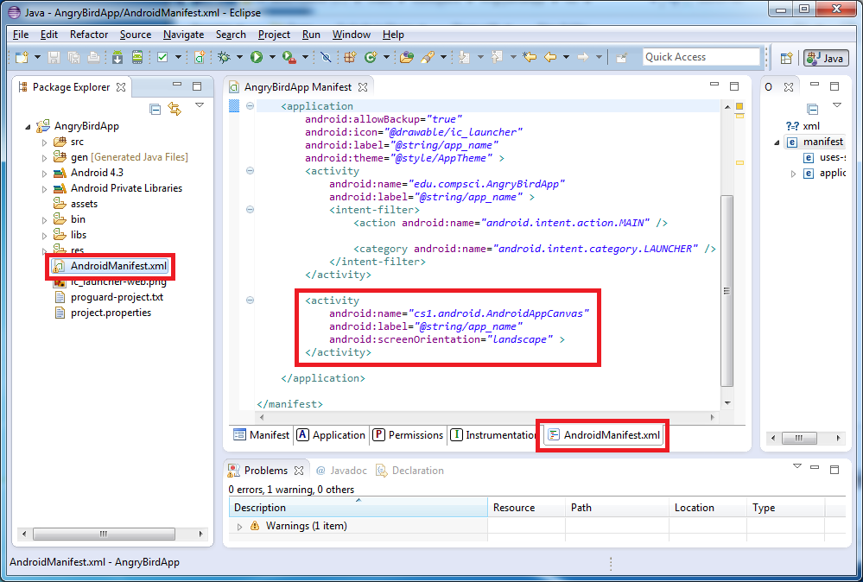The width and height of the screenshot is (863, 582).
Task: Click the Save icon in toolbar
Action: click(x=54, y=57)
